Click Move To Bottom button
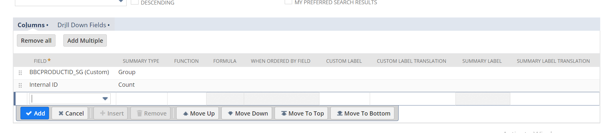Screen dimensions: 608x133 [363, 113]
